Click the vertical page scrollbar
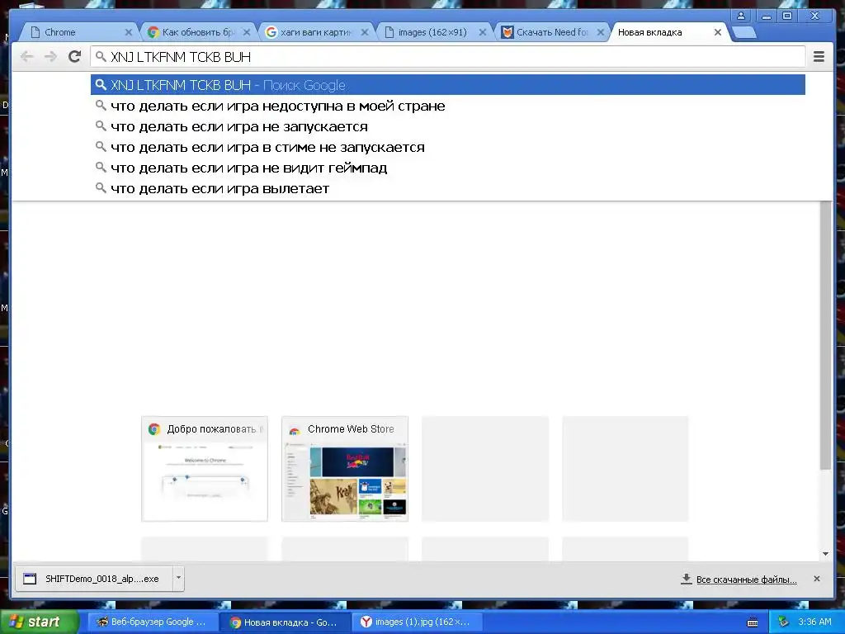Screen dimensions: 845x634 (825, 334)
